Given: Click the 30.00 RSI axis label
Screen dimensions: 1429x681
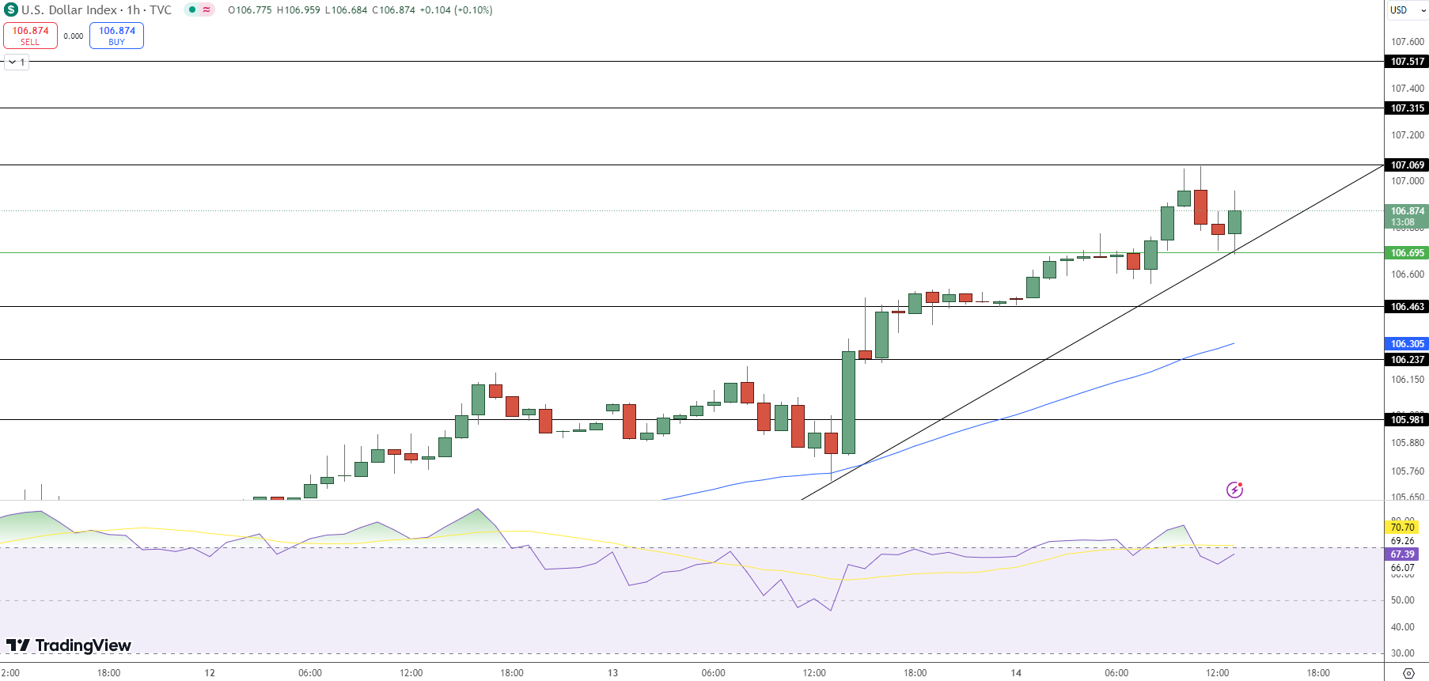Looking at the screenshot, I should click(1403, 653).
